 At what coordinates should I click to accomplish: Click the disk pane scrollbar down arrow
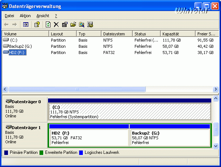[216, 145]
